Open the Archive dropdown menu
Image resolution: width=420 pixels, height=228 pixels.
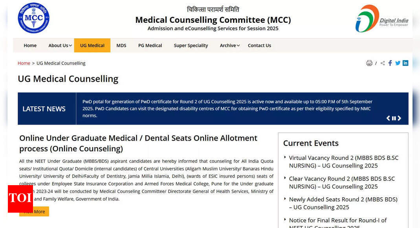229,45
